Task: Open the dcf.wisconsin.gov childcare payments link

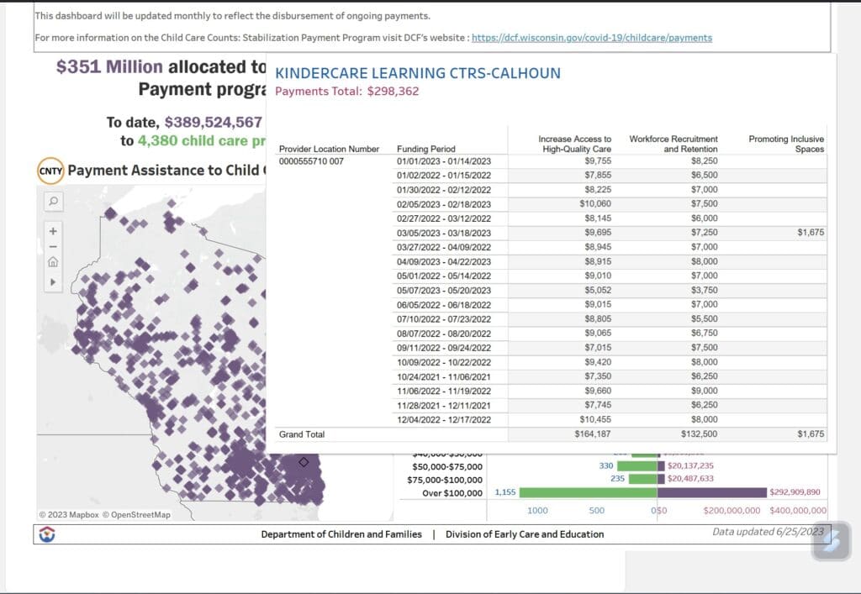Action: [591, 38]
